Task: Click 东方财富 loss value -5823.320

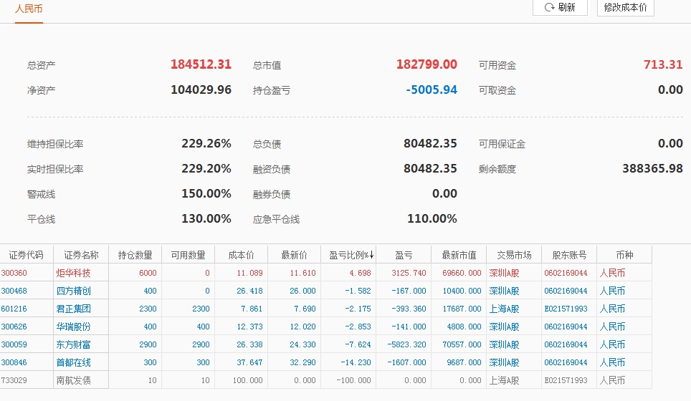Action: tap(406, 344)
